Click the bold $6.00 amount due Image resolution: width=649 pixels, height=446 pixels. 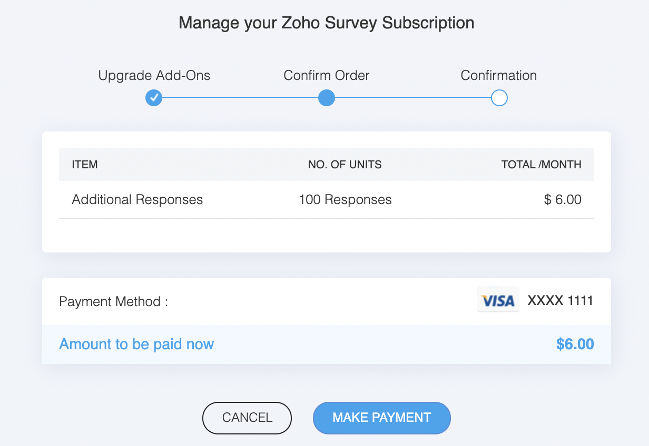click(x=575, y=344)
